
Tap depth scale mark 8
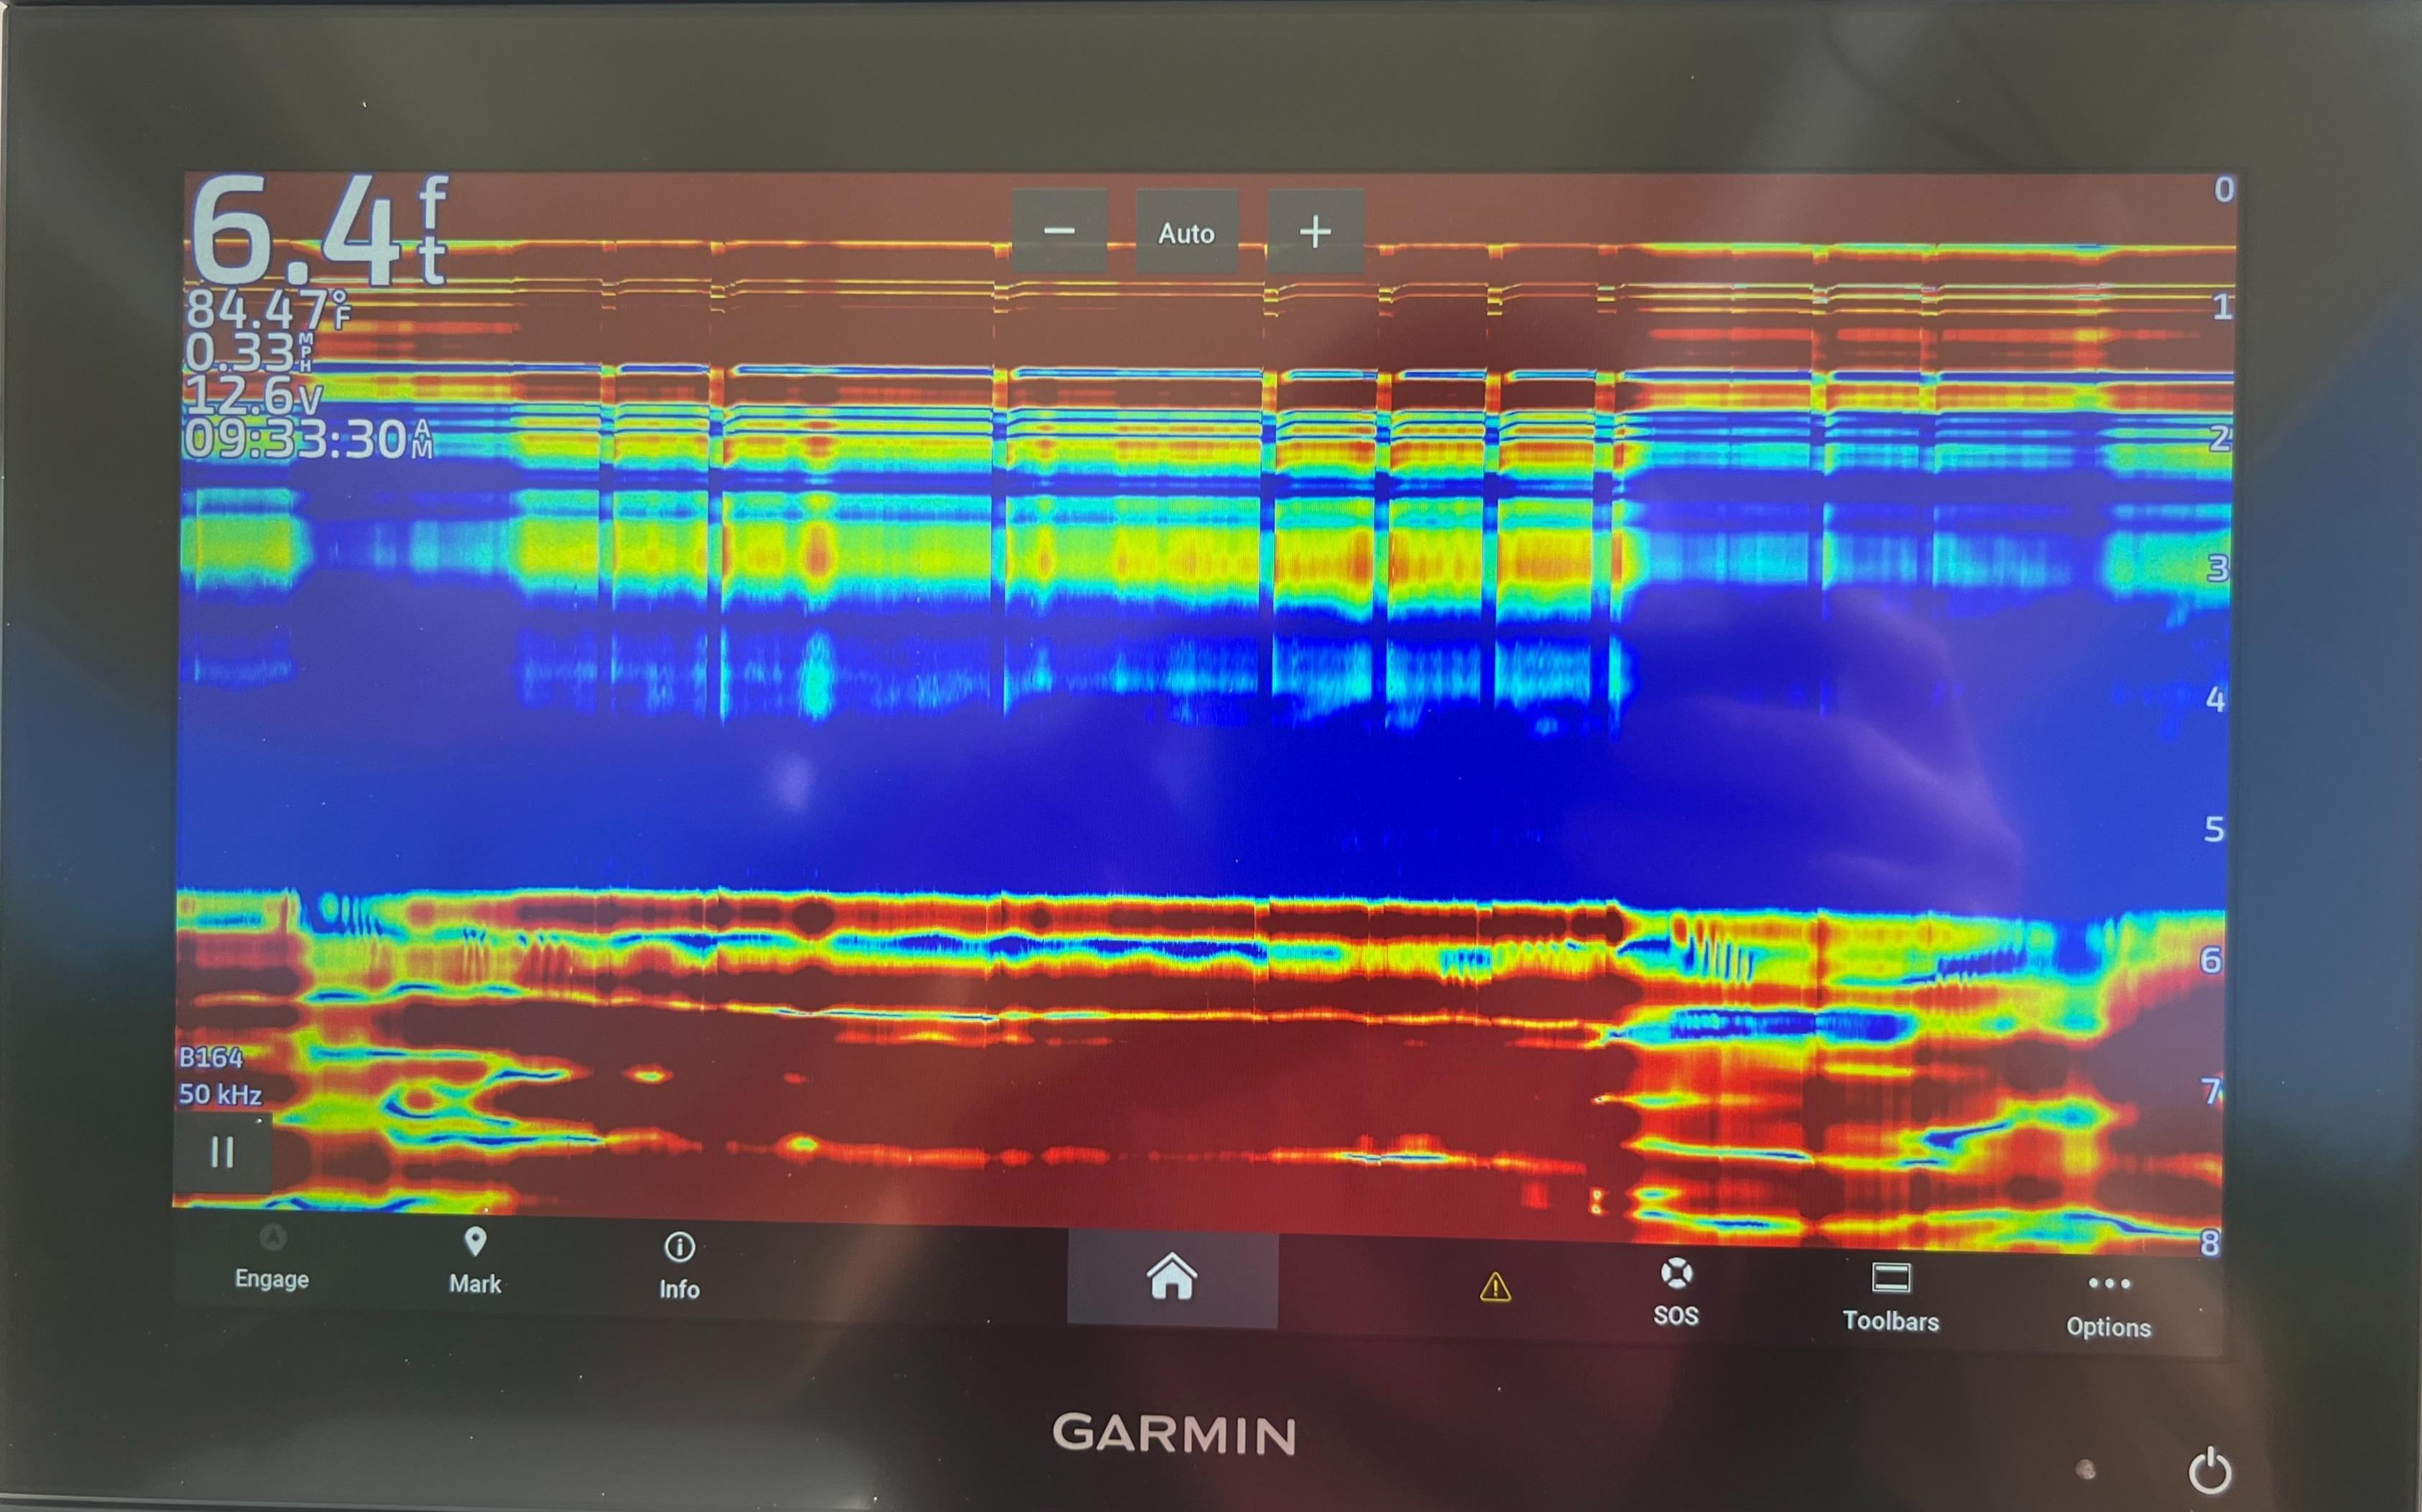(2209, 1243)
